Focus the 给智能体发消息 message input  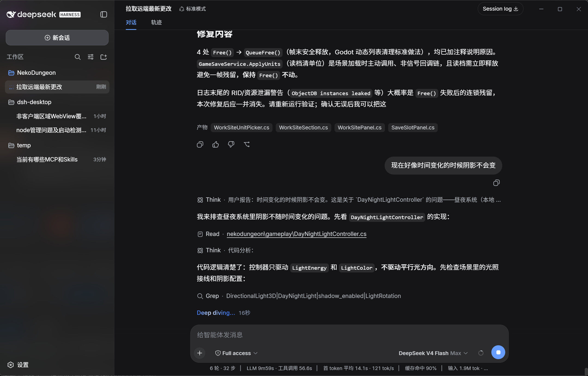[x=349, y=335]
